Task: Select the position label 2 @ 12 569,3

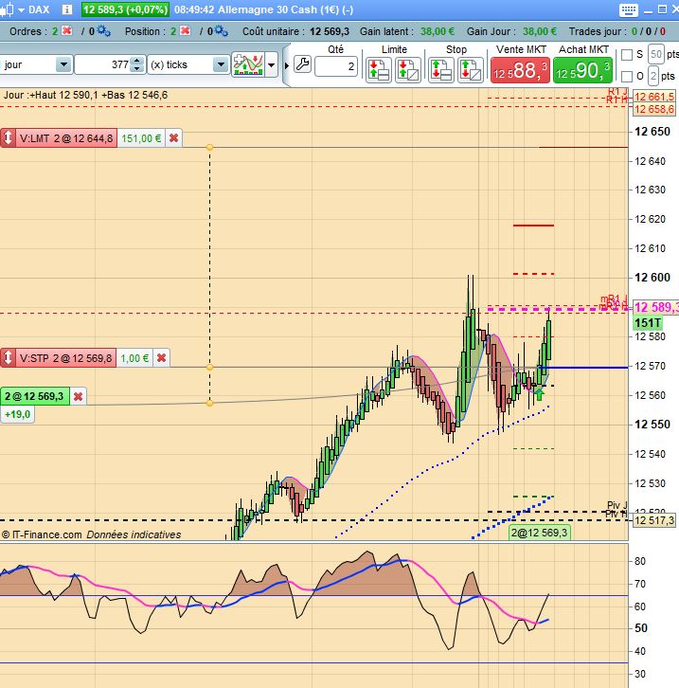Action: pyautogui.click(x=35, y=396)
